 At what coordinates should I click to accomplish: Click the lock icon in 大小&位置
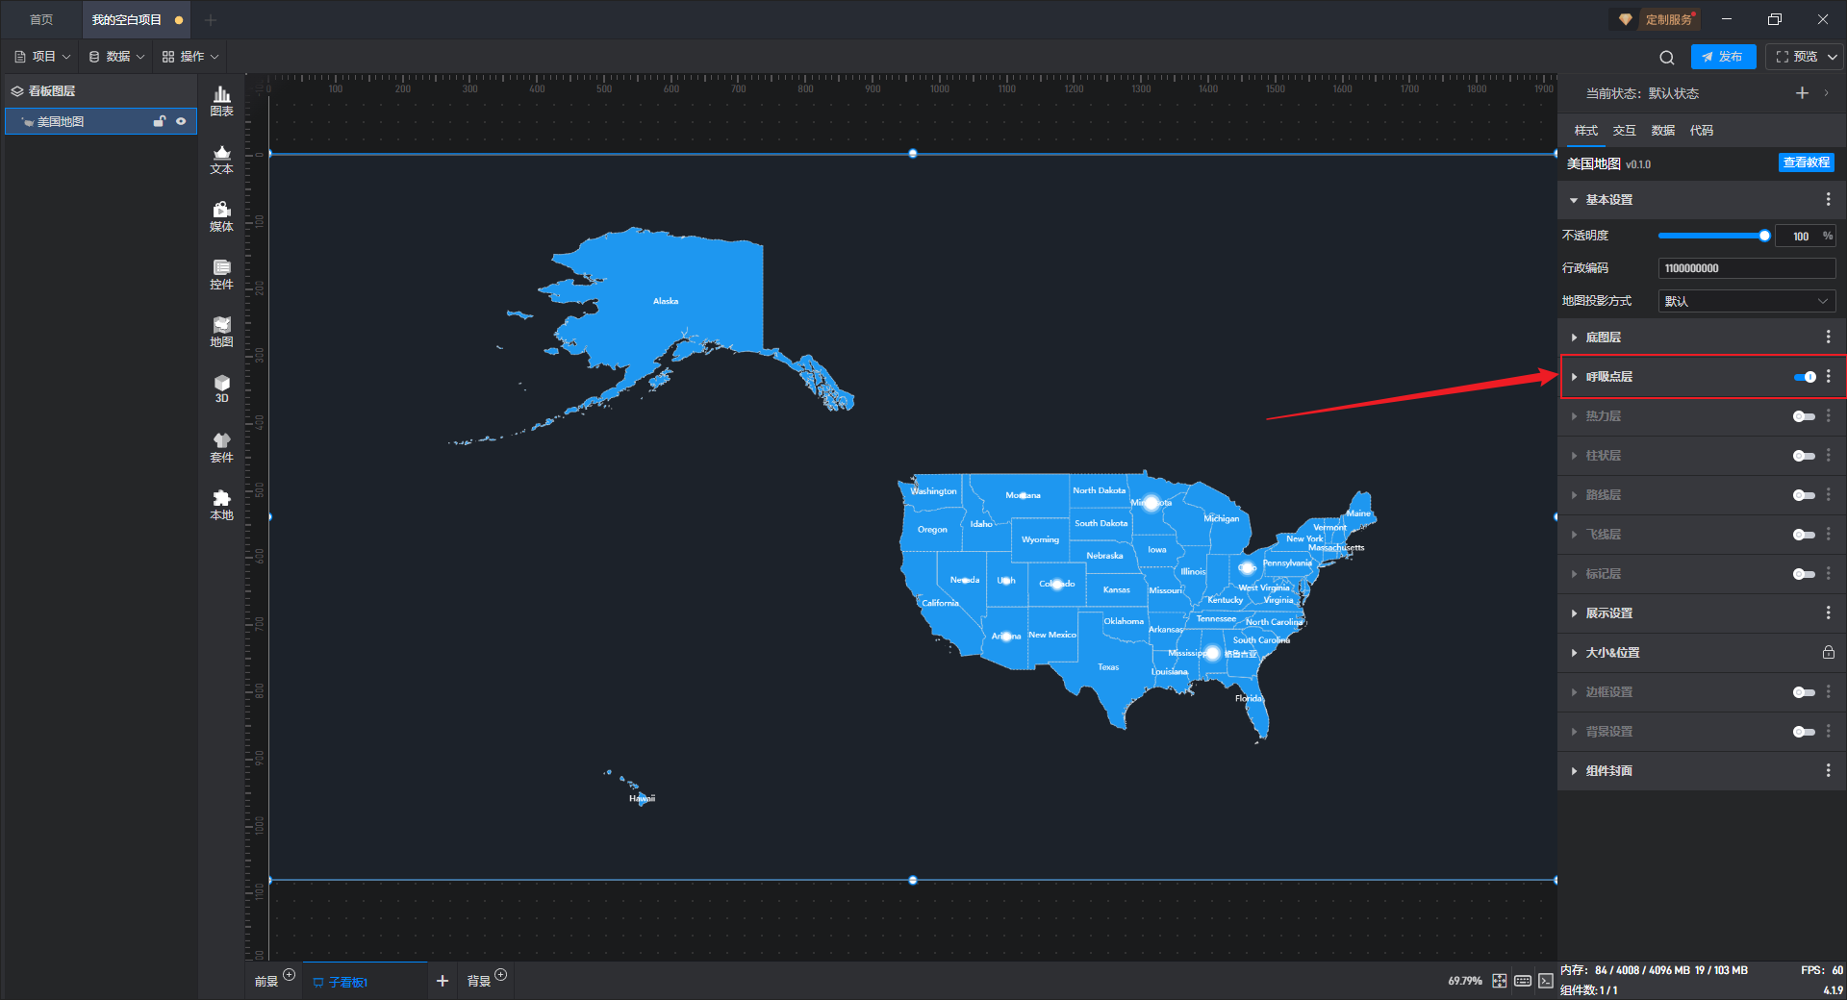pos(1828,652)
